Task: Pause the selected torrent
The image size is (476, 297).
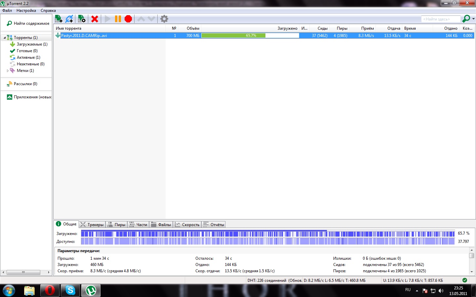Action: (x=118, y=19)
